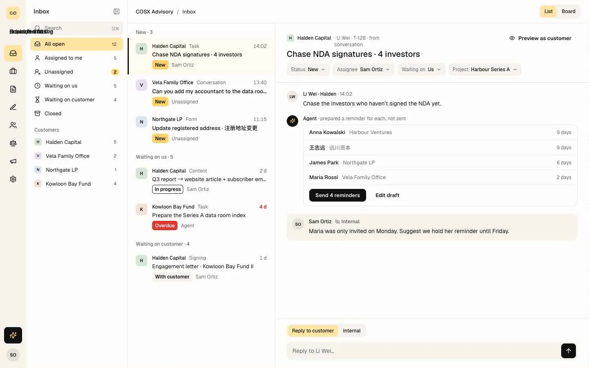Open the Status New dropdown

pos(308,70)
